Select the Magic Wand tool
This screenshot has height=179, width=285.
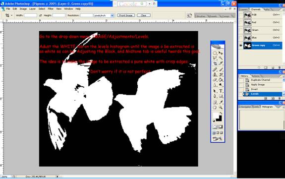pos(221,58)
